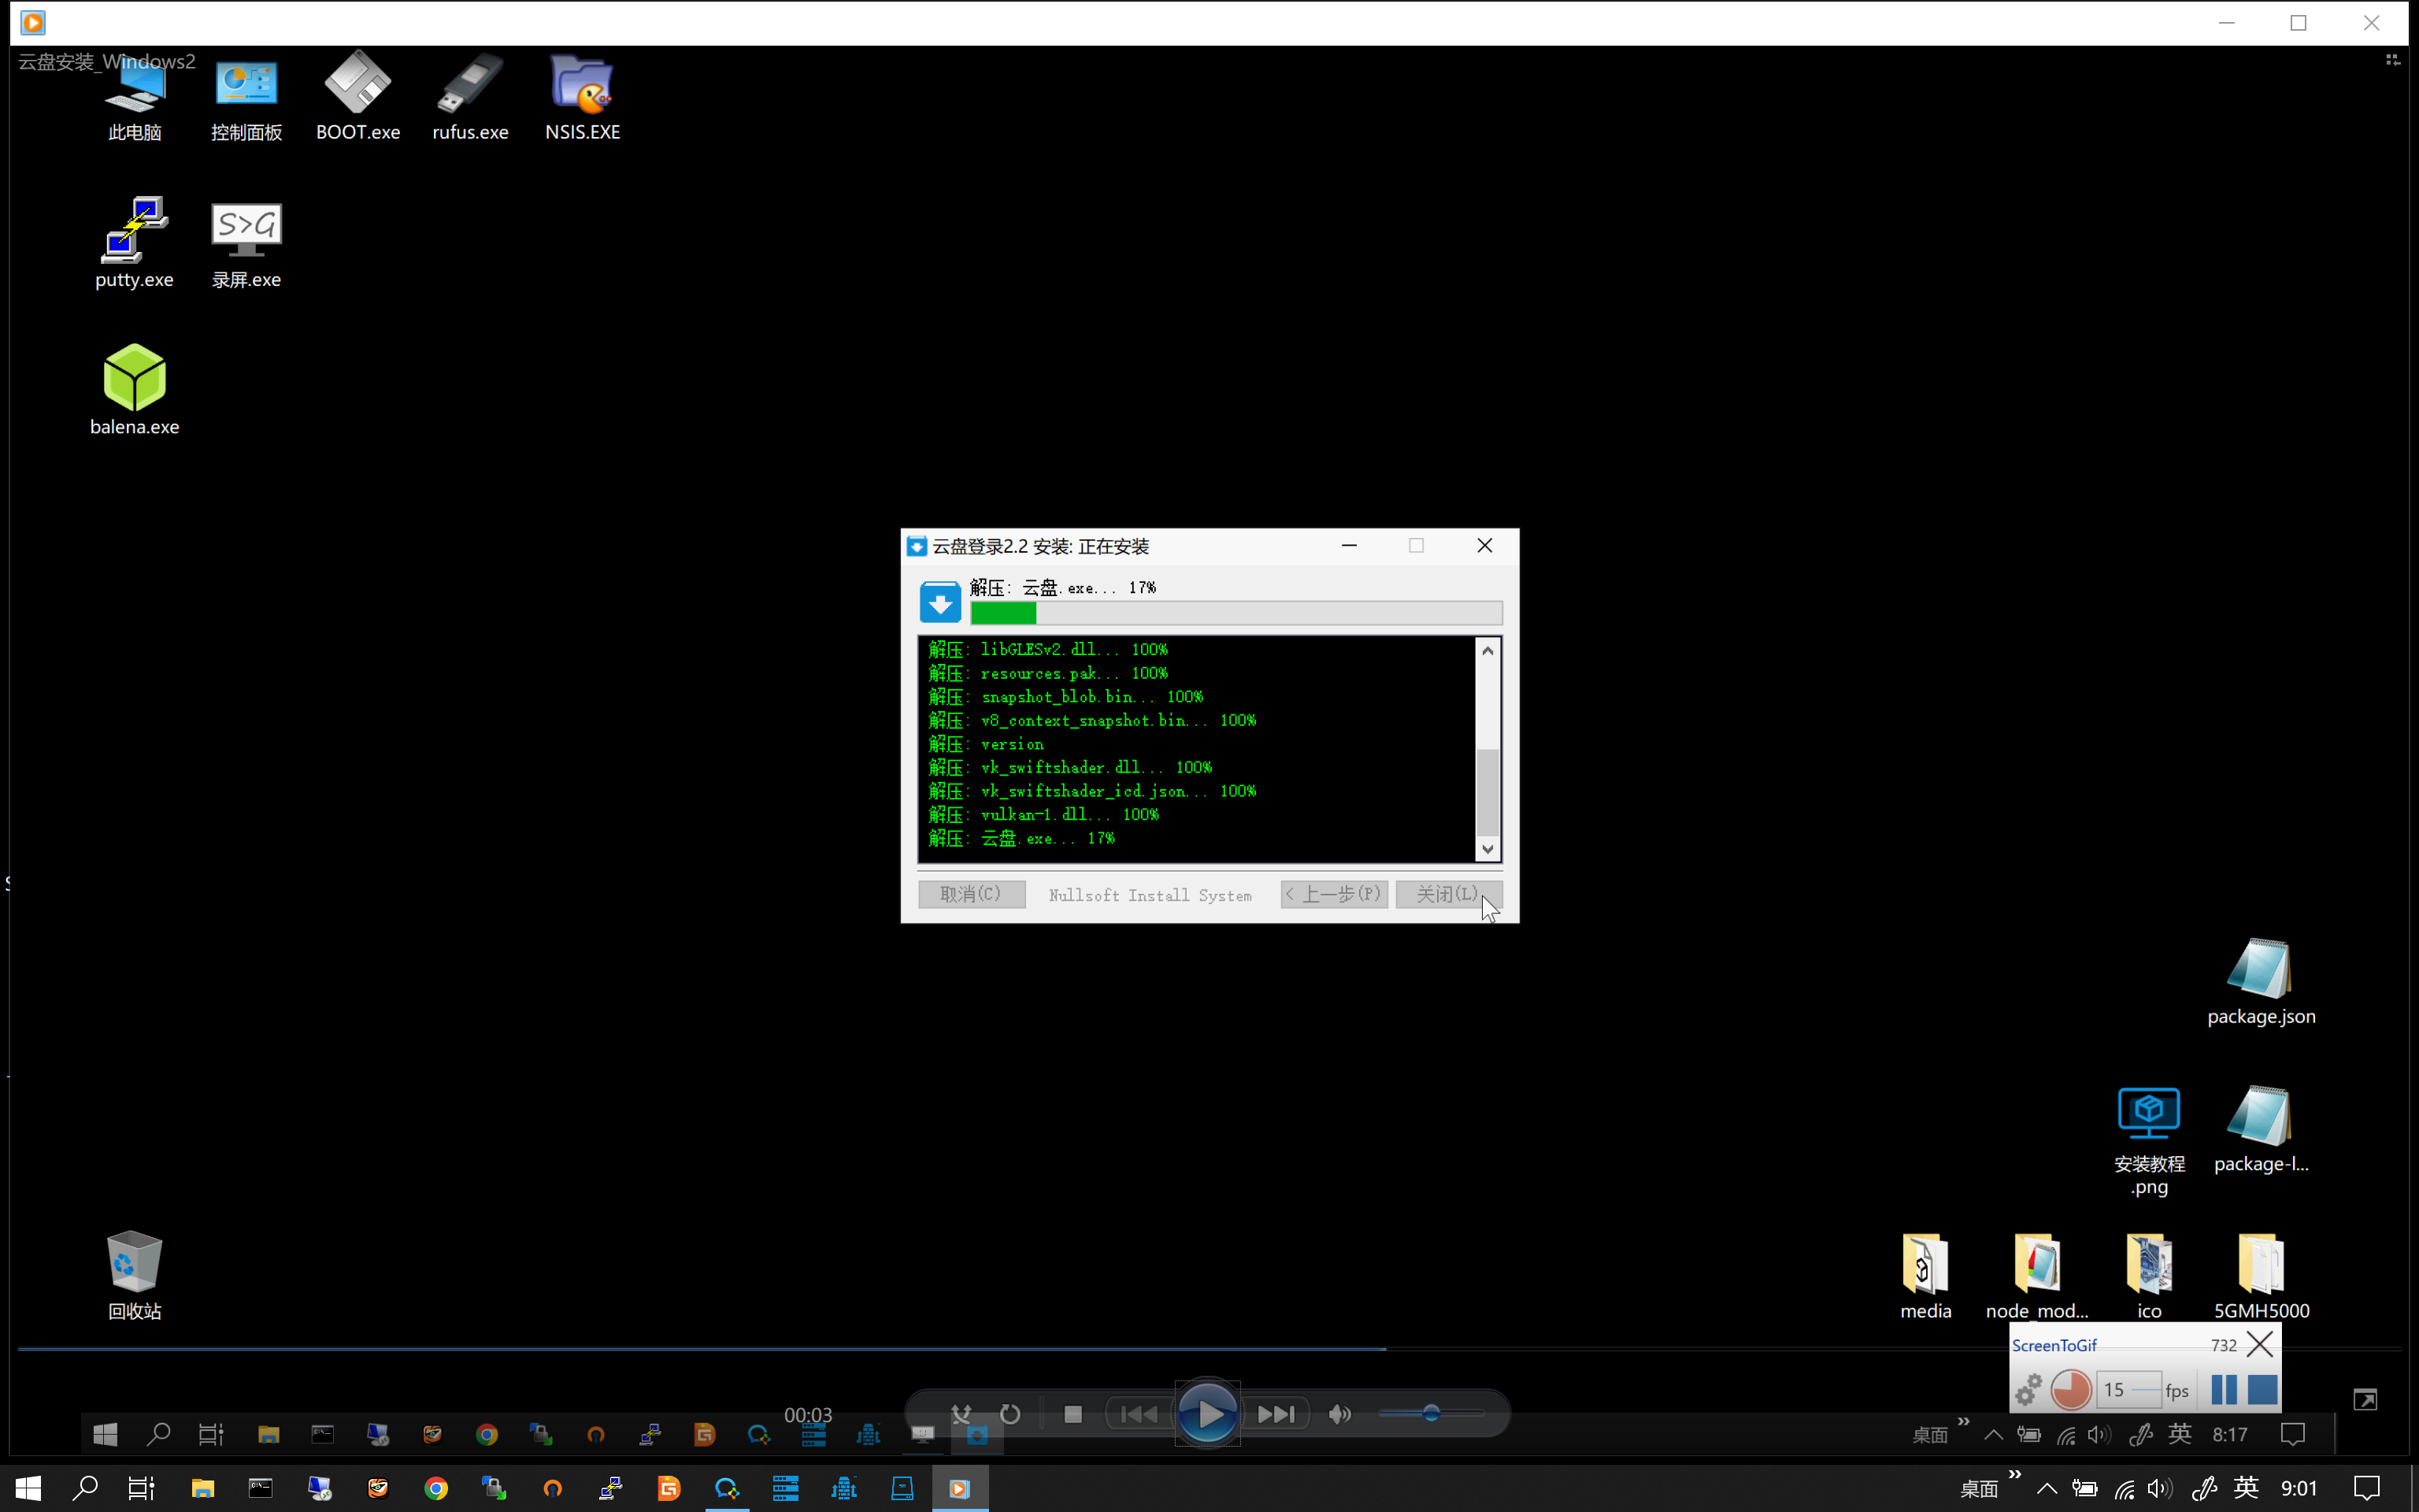The height and width of the screenshot is (1512, 2419).
Task: Adjust the player volume slider
Action: click(x=1431, y=1413)
